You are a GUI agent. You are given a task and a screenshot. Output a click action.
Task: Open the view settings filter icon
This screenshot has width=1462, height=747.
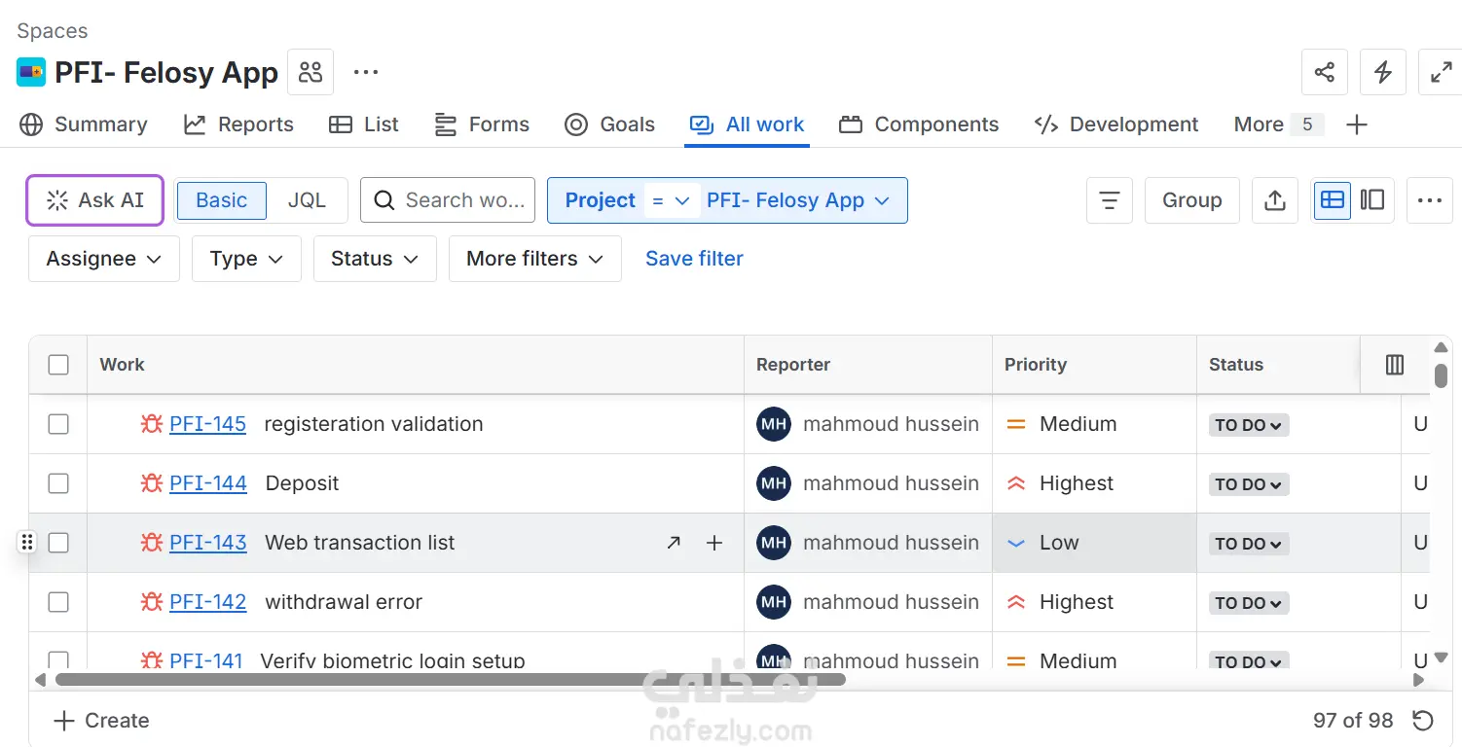[1109, 200]
